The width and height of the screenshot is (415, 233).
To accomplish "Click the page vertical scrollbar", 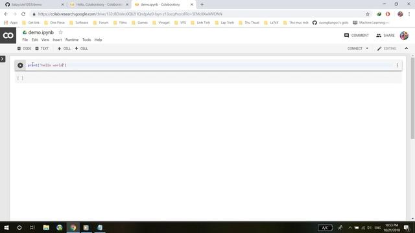I will coord(412,98).
